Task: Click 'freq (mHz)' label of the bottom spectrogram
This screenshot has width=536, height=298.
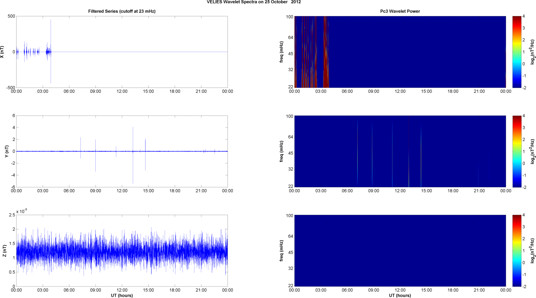Action: click(281, 251)
